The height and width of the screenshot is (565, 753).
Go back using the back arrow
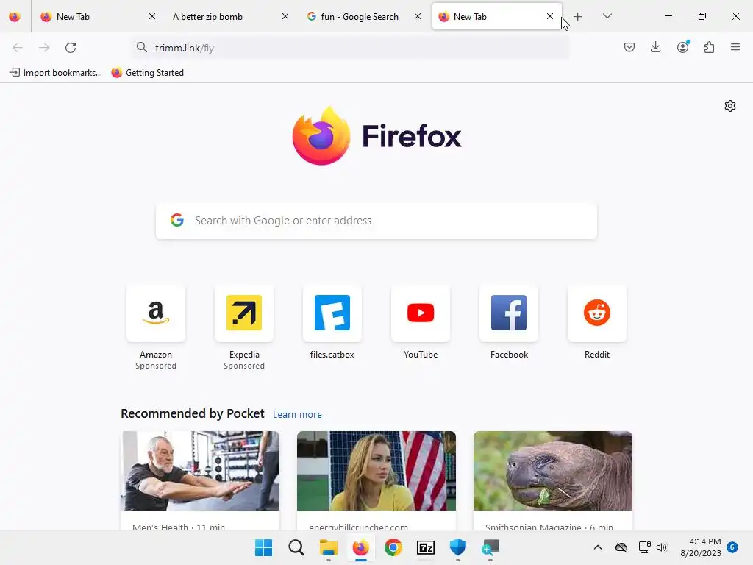18,48
